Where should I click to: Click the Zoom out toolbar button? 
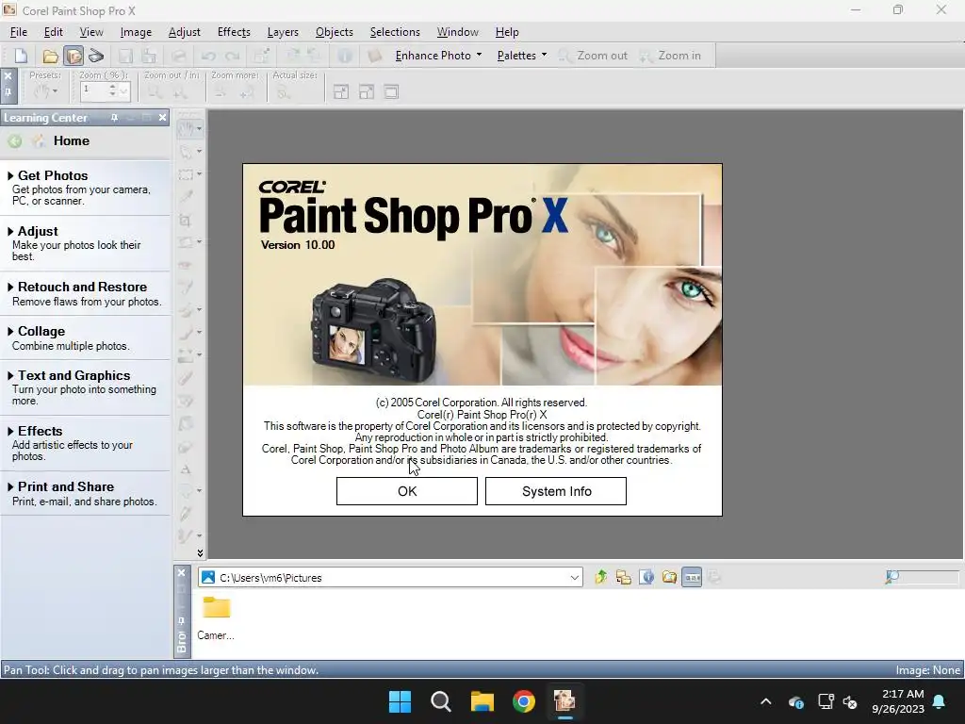pyautogui.click(x=593, y=56)
